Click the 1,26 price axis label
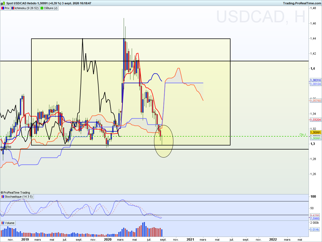This screenshot has height=242, width=322. click(x=313, y=174)
